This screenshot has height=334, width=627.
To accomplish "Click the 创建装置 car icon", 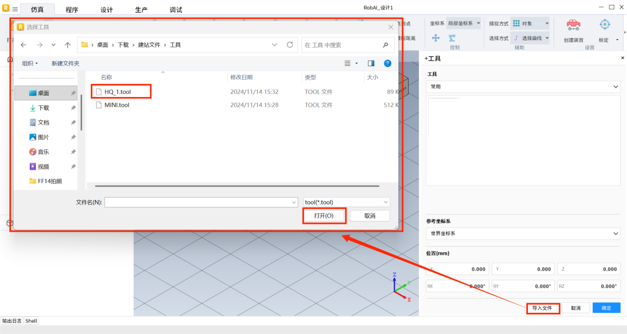I will click(574, 26).
